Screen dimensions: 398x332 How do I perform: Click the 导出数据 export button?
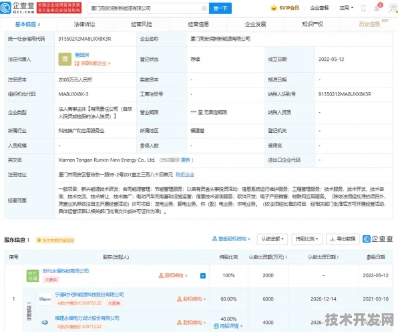[x=343, y=239]
